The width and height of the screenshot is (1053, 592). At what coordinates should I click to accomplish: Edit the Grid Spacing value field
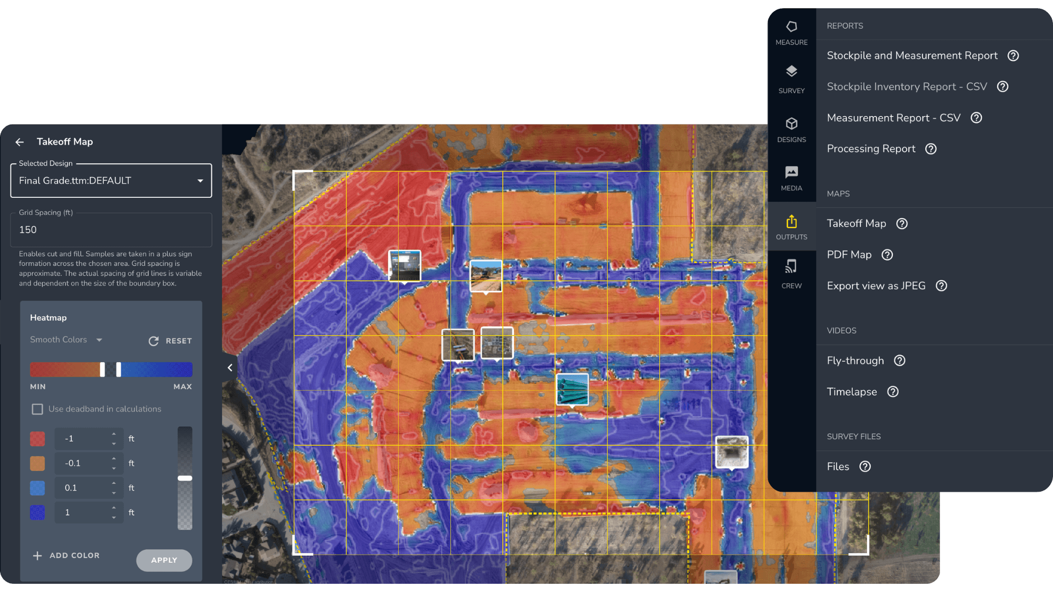click(111, 230)
